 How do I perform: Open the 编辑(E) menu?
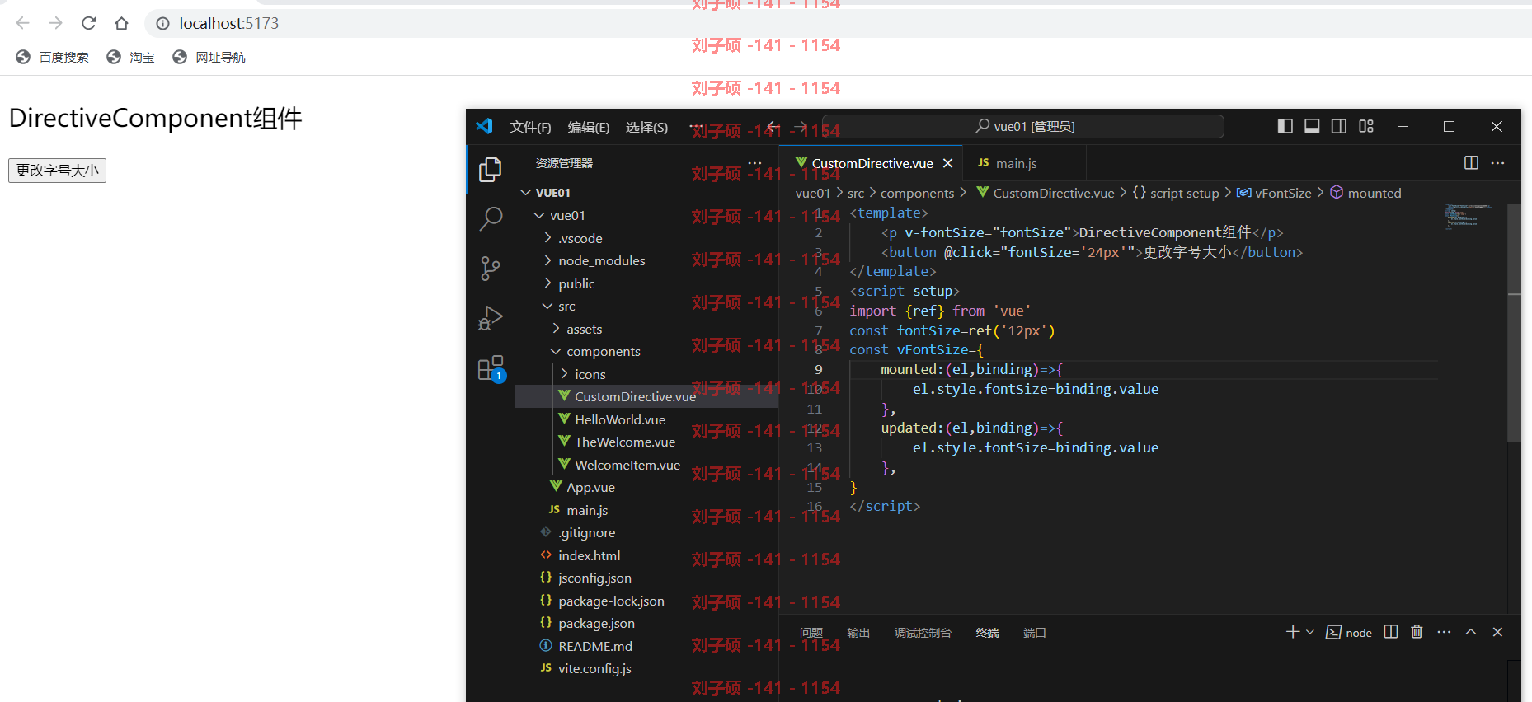(589, 127)
